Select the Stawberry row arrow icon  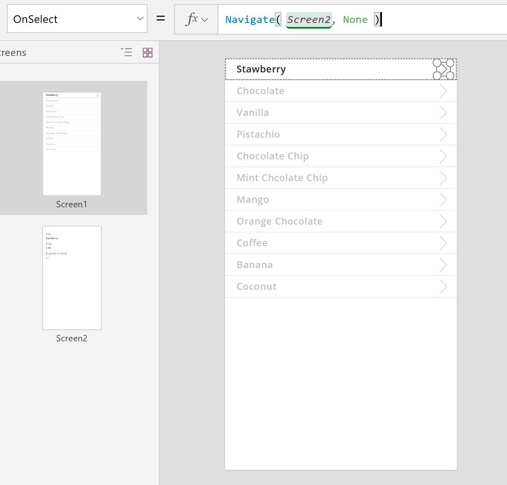(443, 69)
